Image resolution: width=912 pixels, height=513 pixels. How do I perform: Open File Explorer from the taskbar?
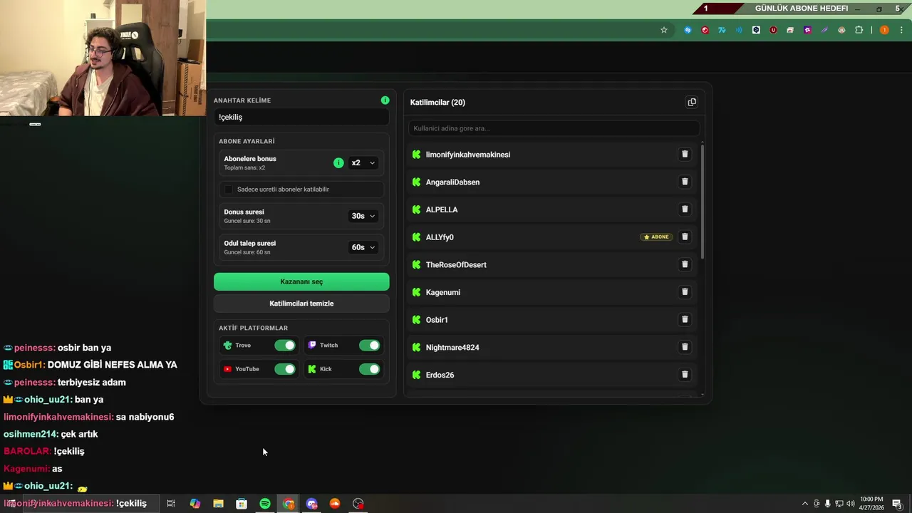pyautogui.click(x=218, y=504)
